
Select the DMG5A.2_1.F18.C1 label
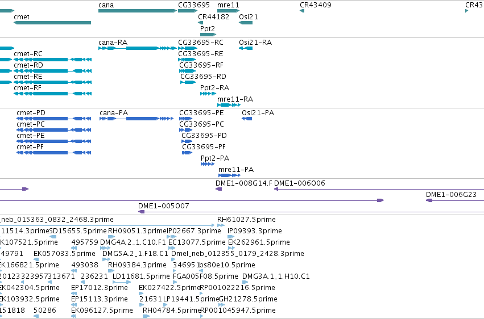135,254
